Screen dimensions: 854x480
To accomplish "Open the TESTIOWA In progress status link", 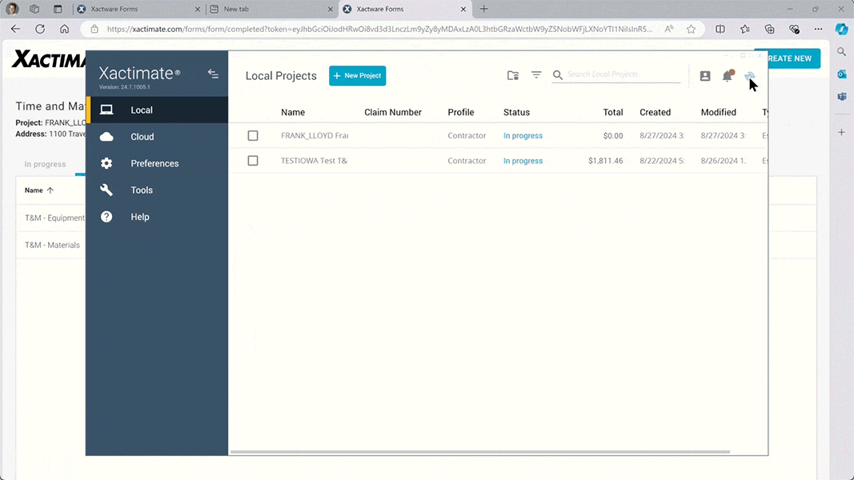I will (523, 160).
